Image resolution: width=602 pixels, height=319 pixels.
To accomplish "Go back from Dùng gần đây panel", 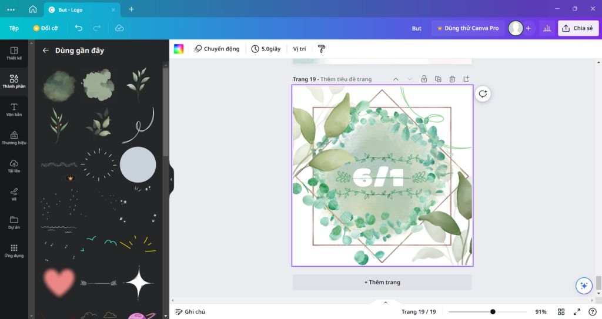I will click(x=46, y=51).
